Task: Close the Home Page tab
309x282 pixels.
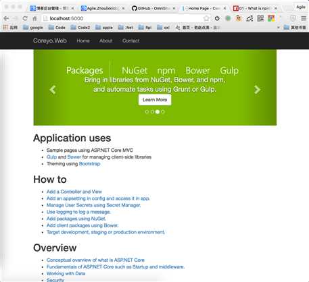Action: (224, 8)
